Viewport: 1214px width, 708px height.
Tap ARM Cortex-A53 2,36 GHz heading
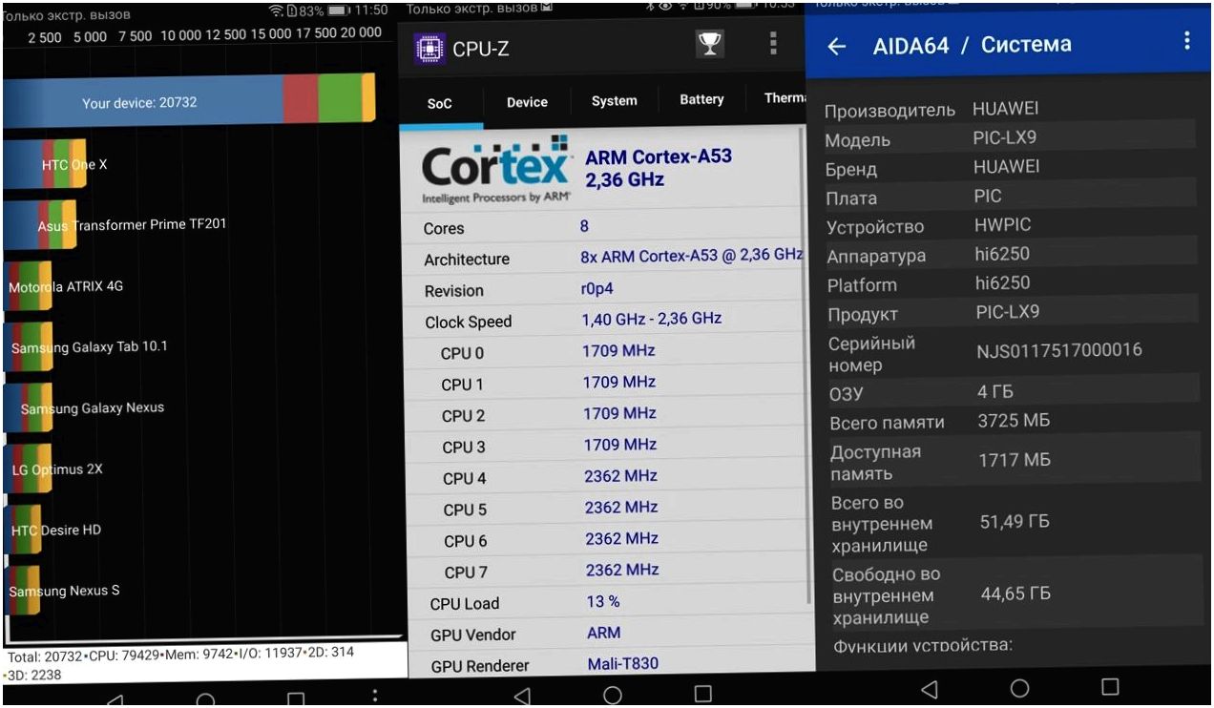coord(658,169)
